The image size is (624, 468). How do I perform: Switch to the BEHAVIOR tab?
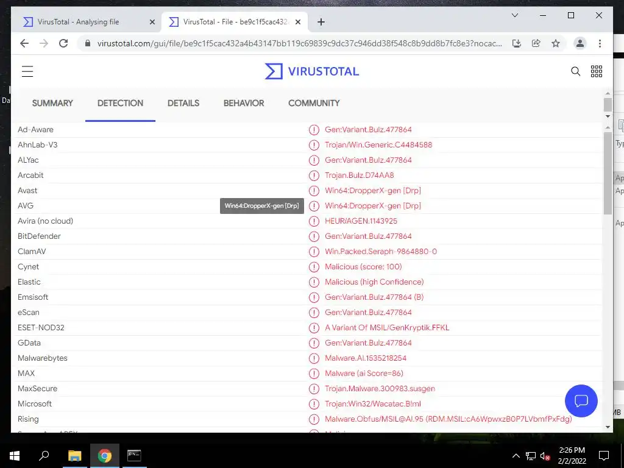pyautogui.click(x=244, y=103)
